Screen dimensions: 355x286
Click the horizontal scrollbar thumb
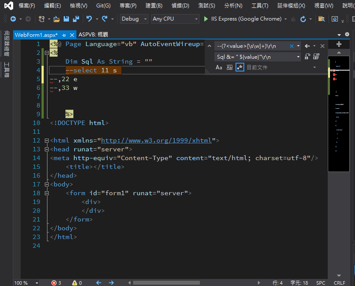[x=166, y=283]
